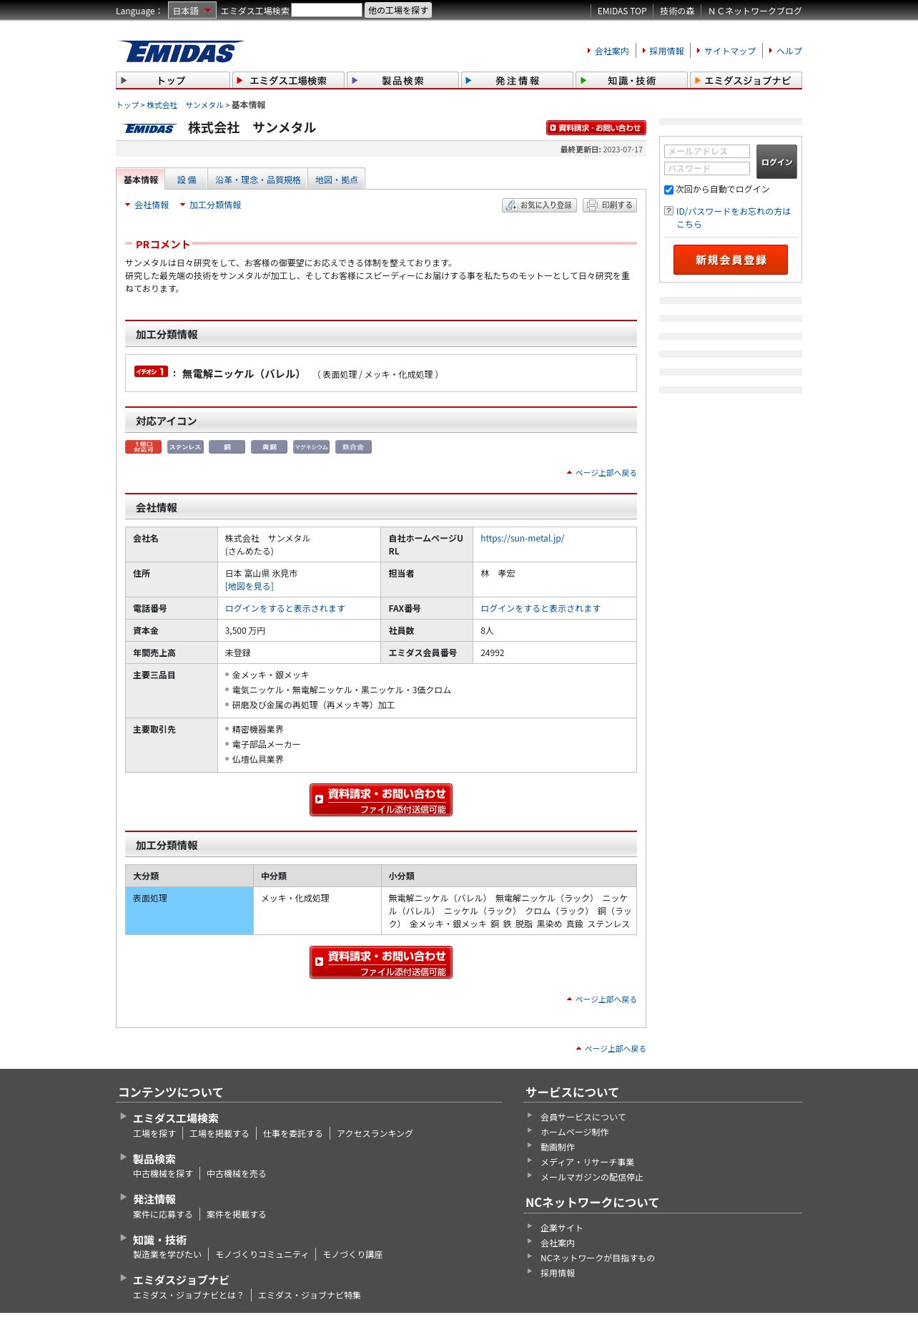This screenshot has width=918, height=1320.
Task: Click 資料請求・お問い合わせ button below 会社情報 table
Action: point(381,800)
